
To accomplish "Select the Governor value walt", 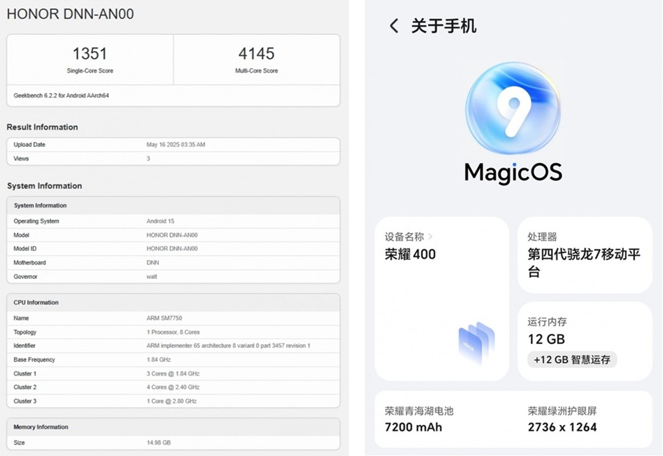I will pos(152,277).
